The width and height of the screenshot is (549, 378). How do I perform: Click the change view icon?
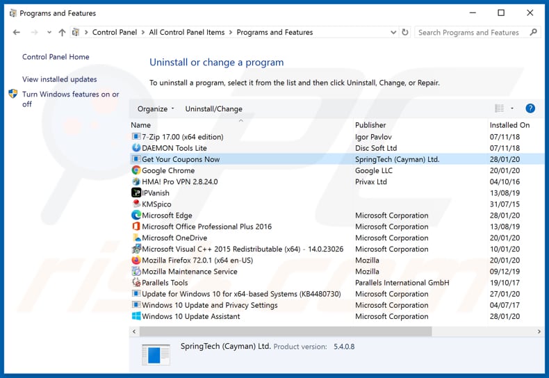(x=499, y=108)
